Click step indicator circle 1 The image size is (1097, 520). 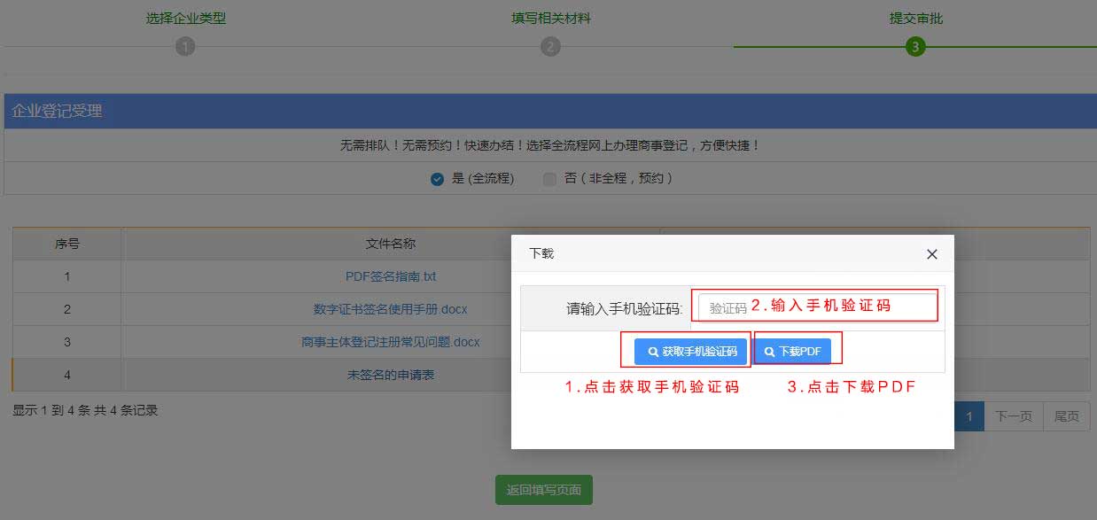[185, 46]
